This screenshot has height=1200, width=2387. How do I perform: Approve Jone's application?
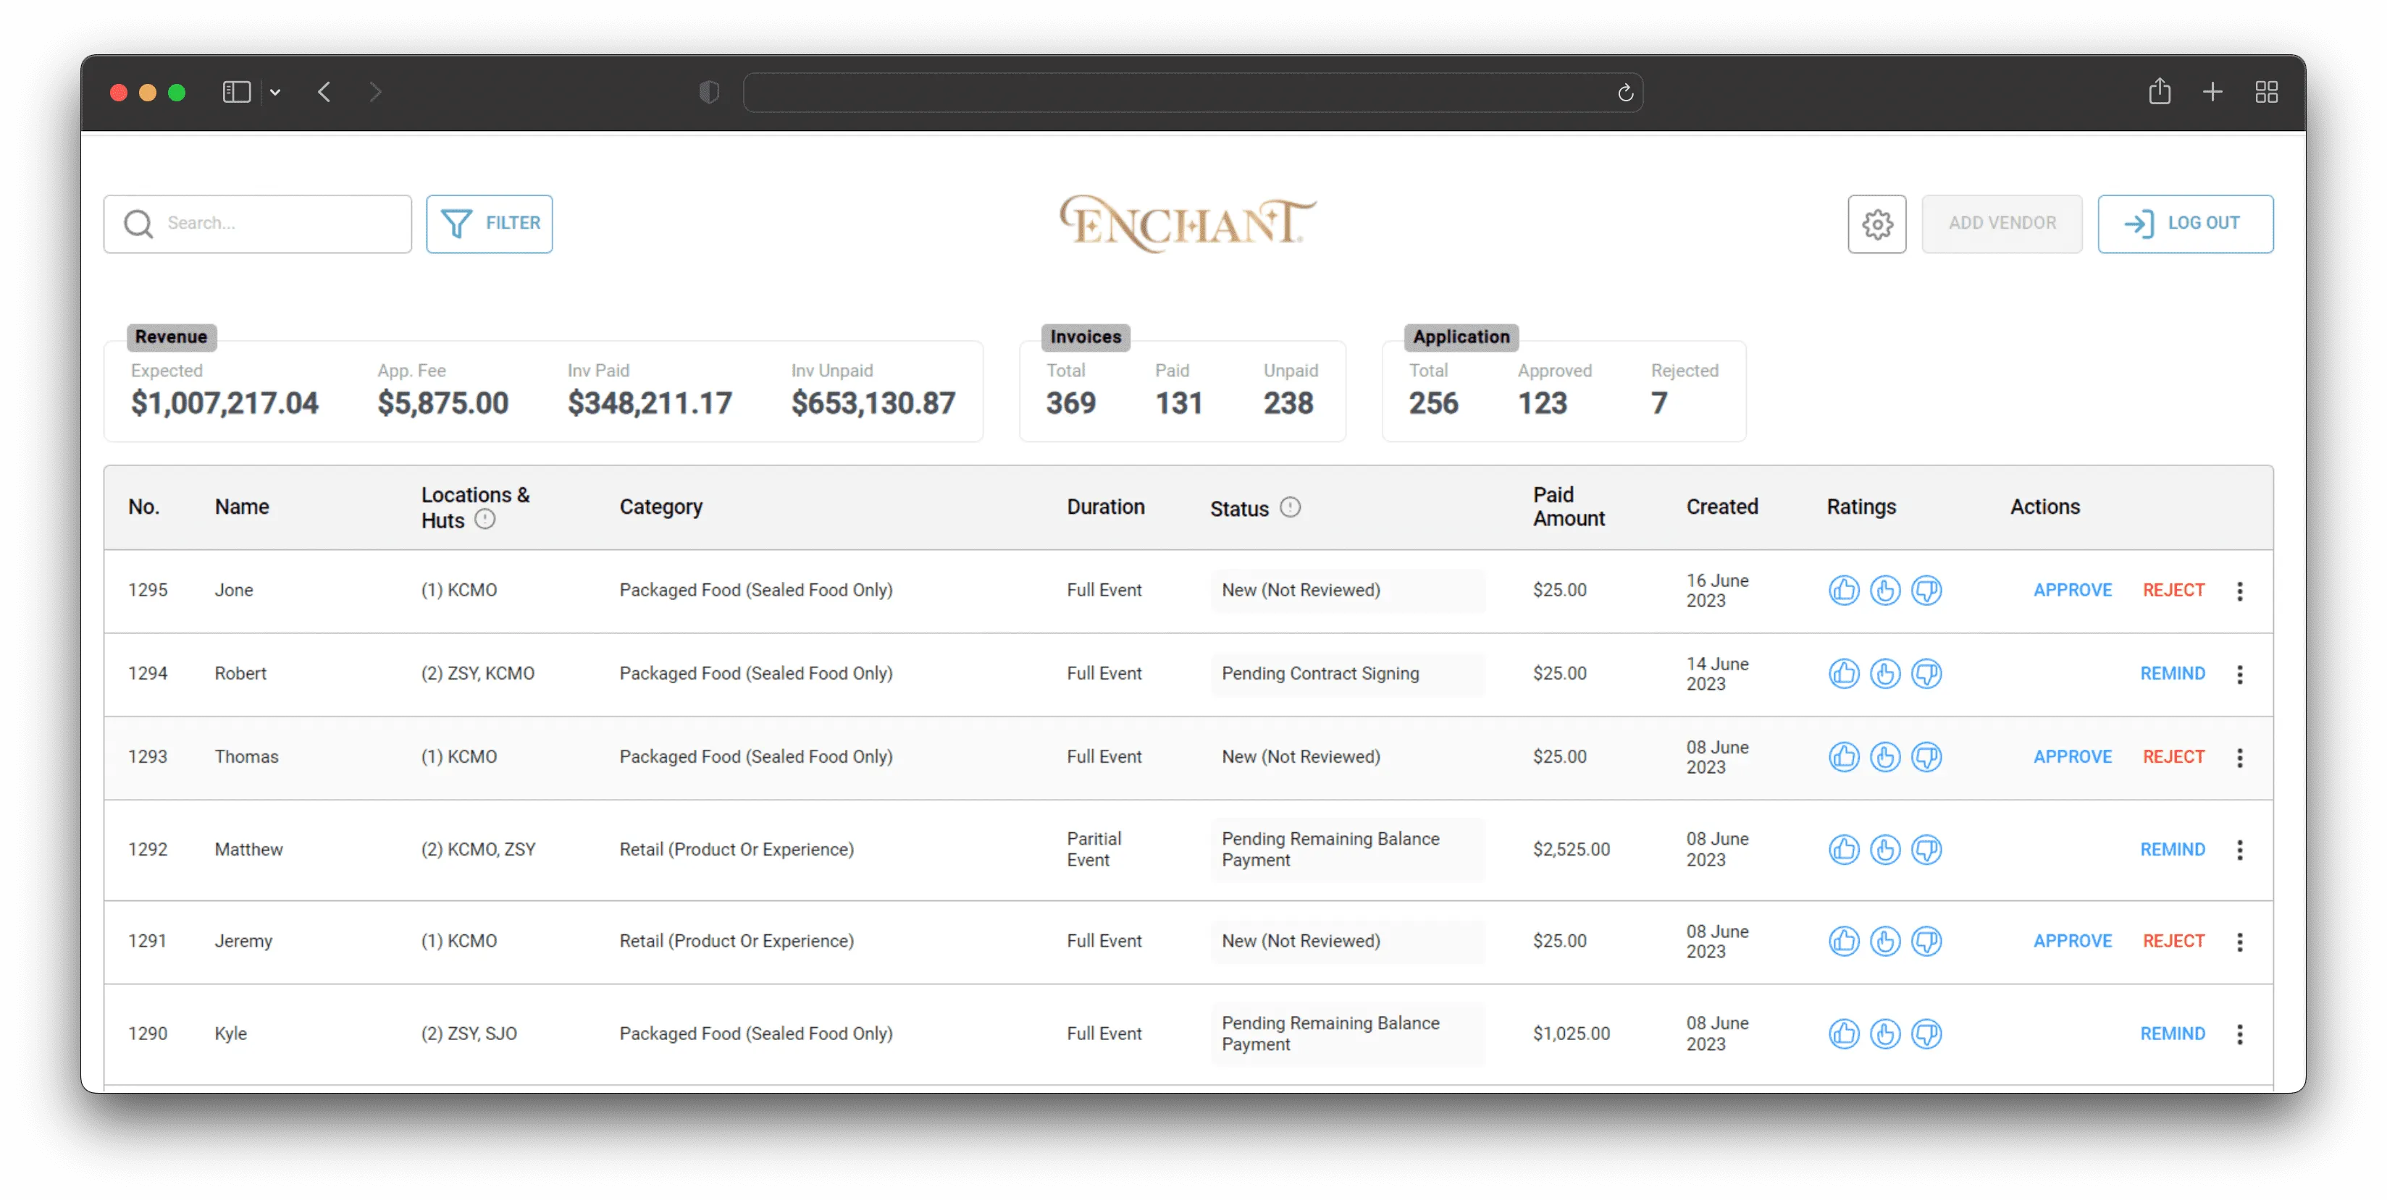[2072, 590]
